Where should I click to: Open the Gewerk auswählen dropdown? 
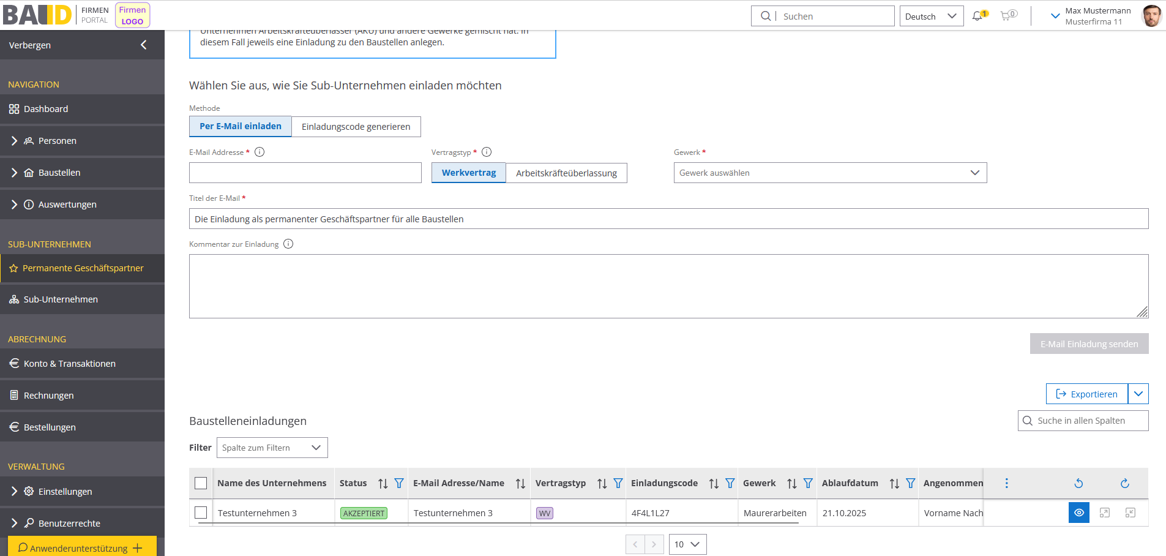(829, 173)
